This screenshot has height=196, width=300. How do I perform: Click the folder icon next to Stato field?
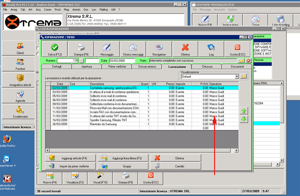(x=241, y=61)
